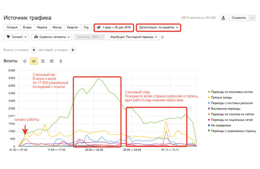260x169 pixels.
Task: Toggle Переходы из социальных сетей series
Action: point(230,120)
